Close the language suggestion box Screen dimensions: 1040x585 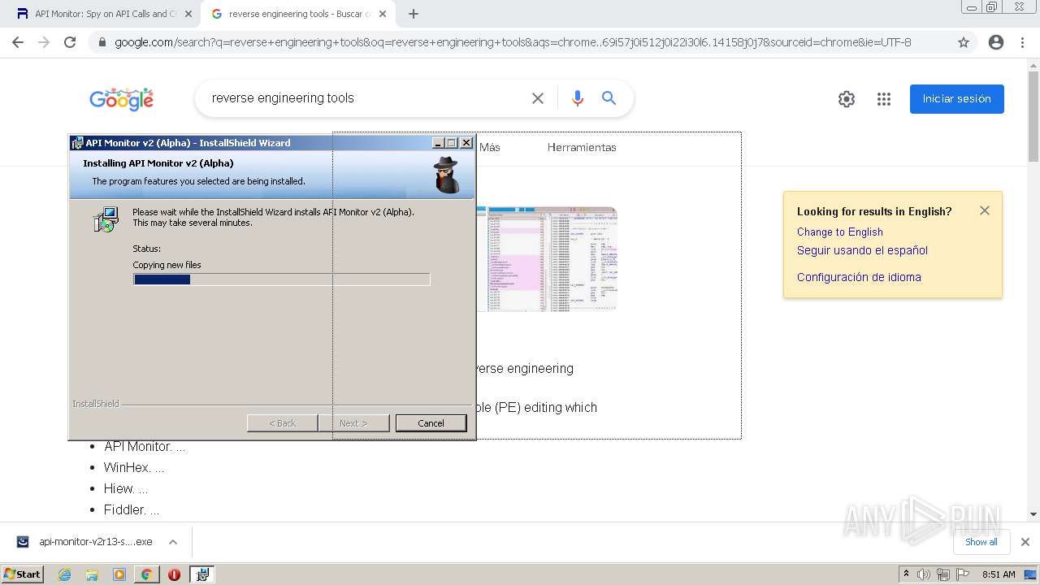(x=985, y=210)
